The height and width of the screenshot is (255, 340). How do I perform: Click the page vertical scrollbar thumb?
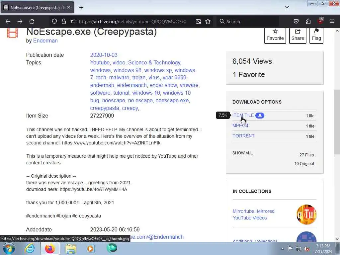coord(337,122)
